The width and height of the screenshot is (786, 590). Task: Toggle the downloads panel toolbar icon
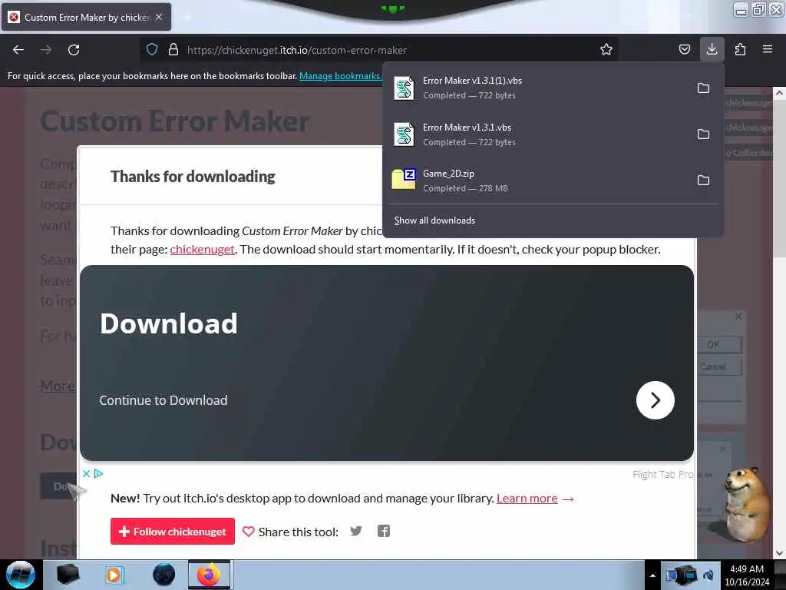click(712, 49)
